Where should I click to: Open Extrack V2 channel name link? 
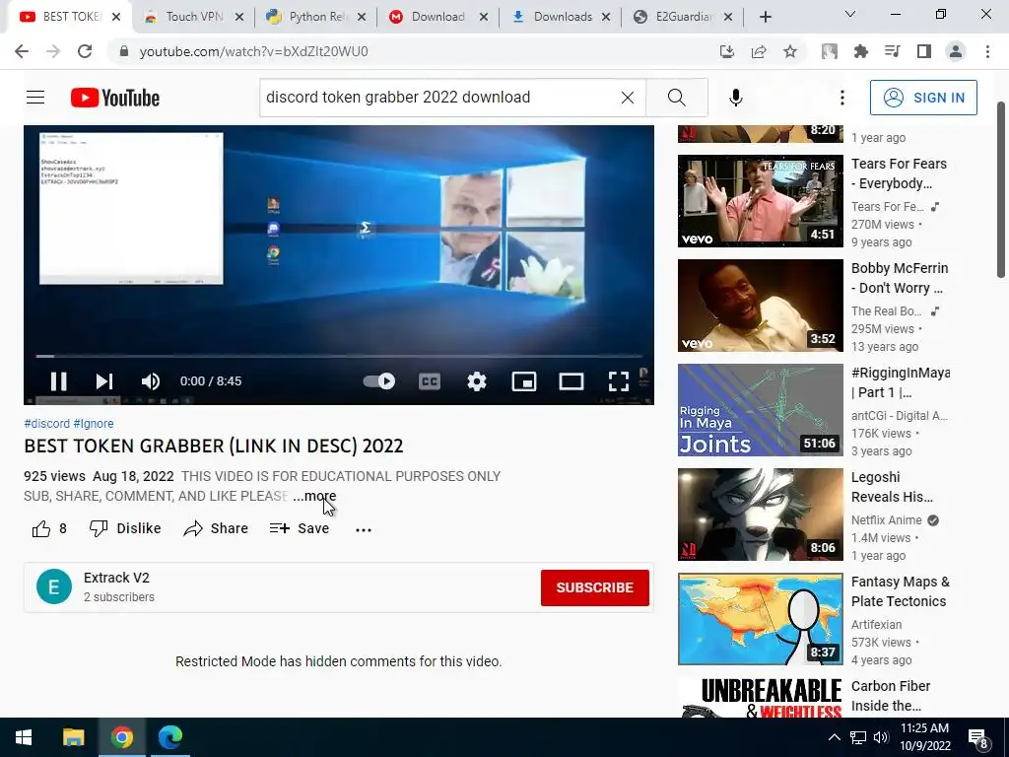(x=116, y=578)
